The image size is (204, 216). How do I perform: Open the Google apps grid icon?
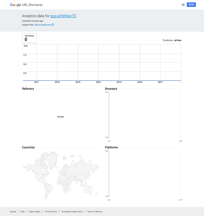(183, 5)
